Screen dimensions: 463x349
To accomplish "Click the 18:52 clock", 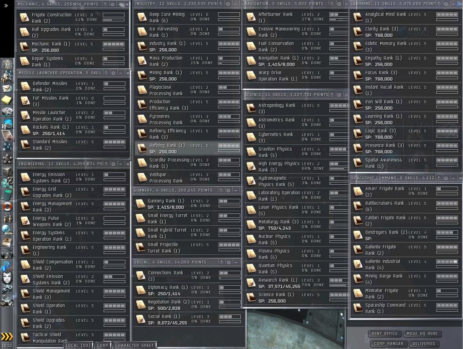I will pyautogui.click(x=7, y=345).
